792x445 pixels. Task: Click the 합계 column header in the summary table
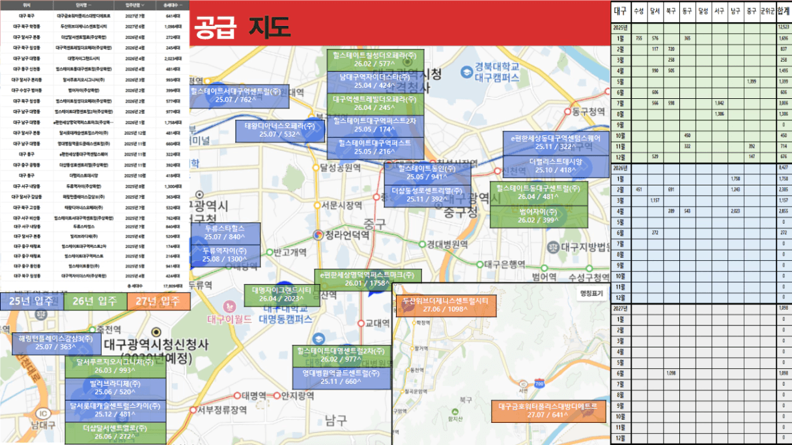click(x=784, y=11)
